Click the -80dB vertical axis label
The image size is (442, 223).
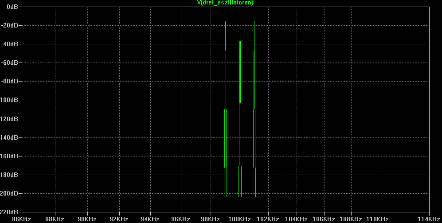[x=10, y=81]
